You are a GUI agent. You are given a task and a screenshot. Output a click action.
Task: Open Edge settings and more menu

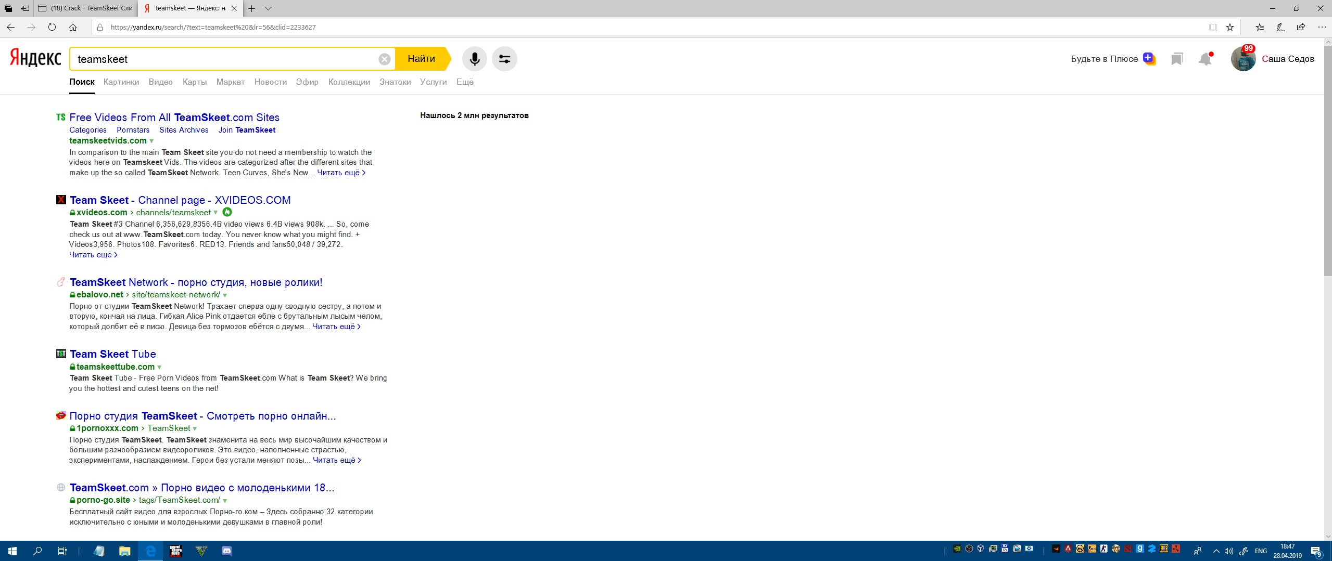1322,27
